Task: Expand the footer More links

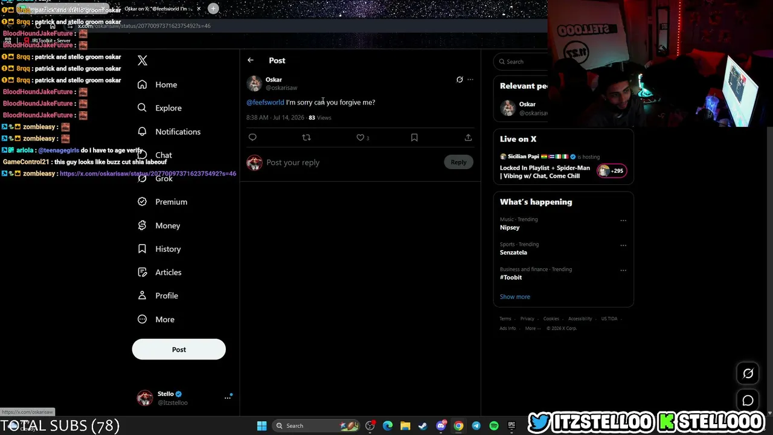Action: [533, 329]
